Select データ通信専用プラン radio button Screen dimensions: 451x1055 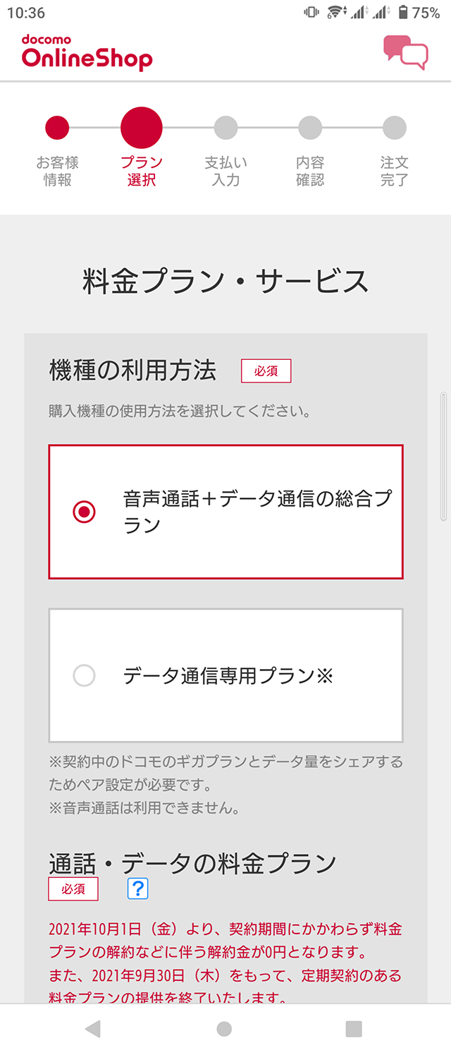pos(85,675)
